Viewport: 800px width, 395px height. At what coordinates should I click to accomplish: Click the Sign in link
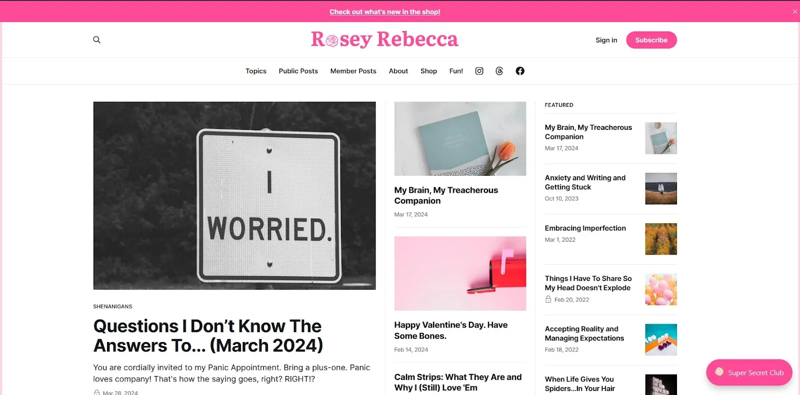point(606,40)
